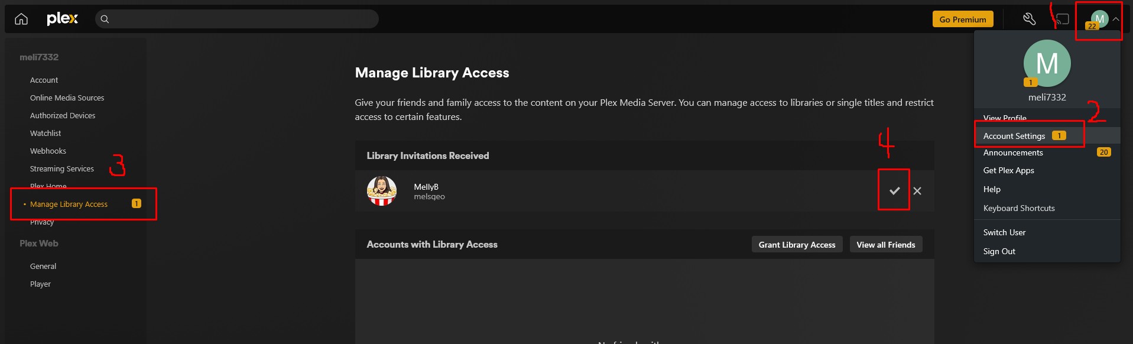Open Watchlist settings
The width and height of the screenshot is (1133, 344).
point(46,133)
